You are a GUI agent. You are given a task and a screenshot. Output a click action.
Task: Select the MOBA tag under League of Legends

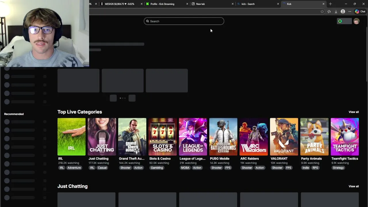tap(185, 168)
